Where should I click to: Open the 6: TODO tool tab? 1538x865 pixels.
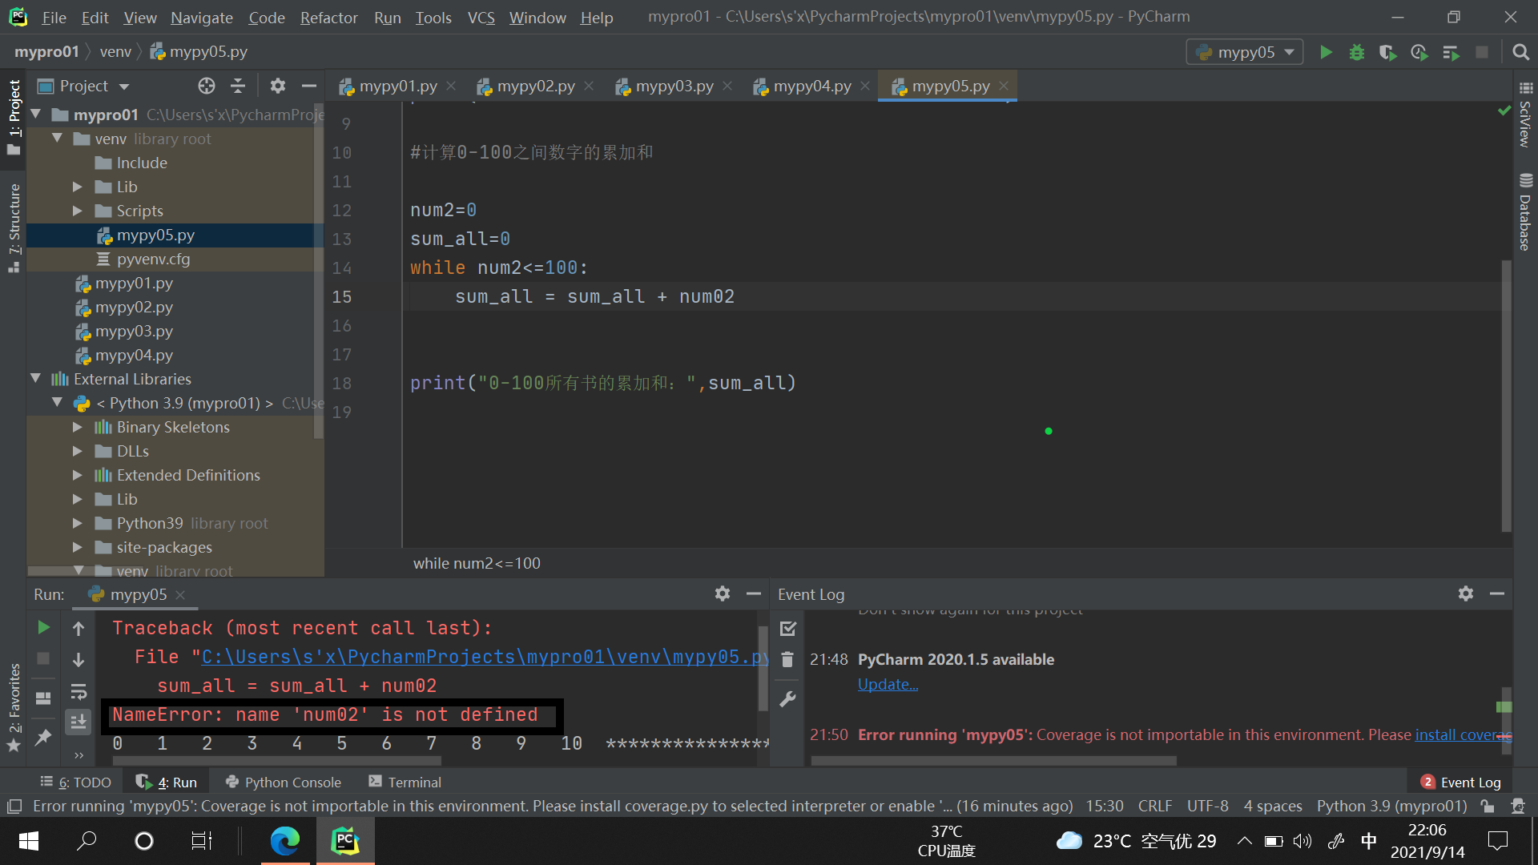click(76, 782)
